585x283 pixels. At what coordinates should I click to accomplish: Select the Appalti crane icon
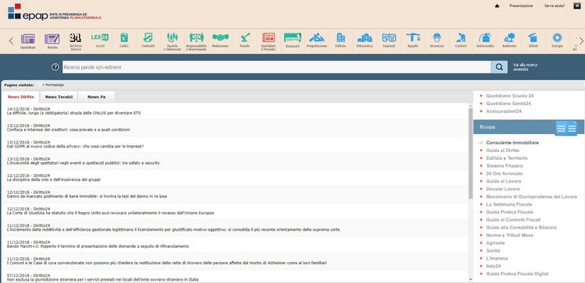tap(413, 41)
